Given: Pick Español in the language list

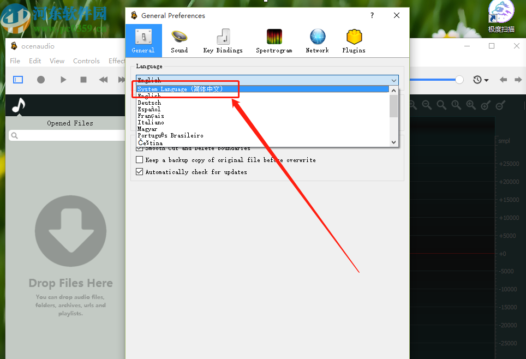Looking at the screenshot, I should (x=263, y=109).
